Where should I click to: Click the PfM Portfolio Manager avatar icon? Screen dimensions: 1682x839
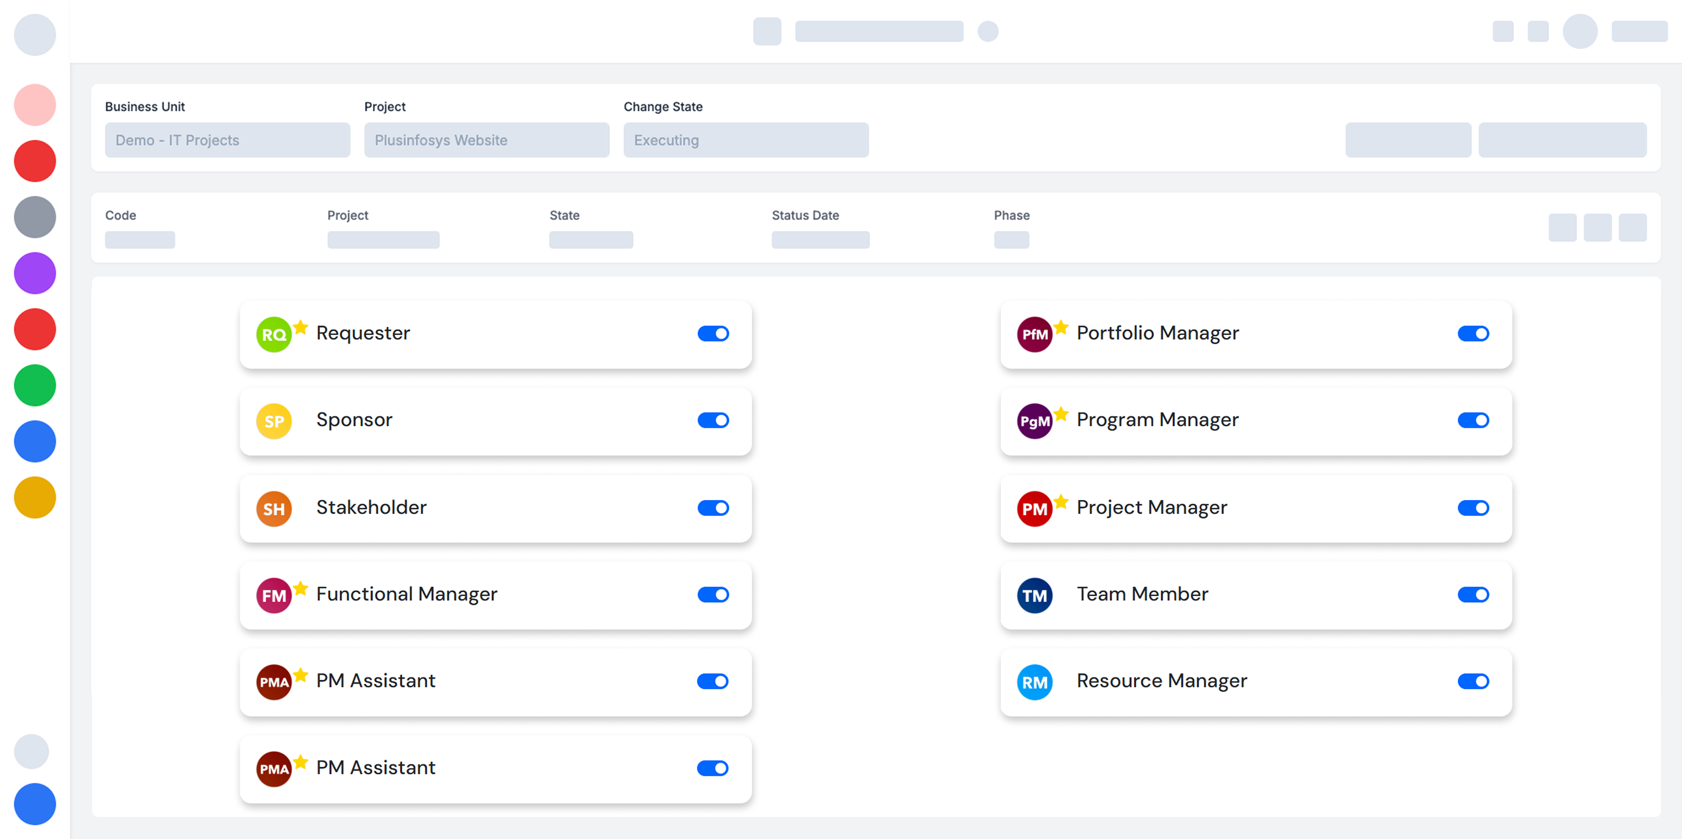tap(1034, 334)
